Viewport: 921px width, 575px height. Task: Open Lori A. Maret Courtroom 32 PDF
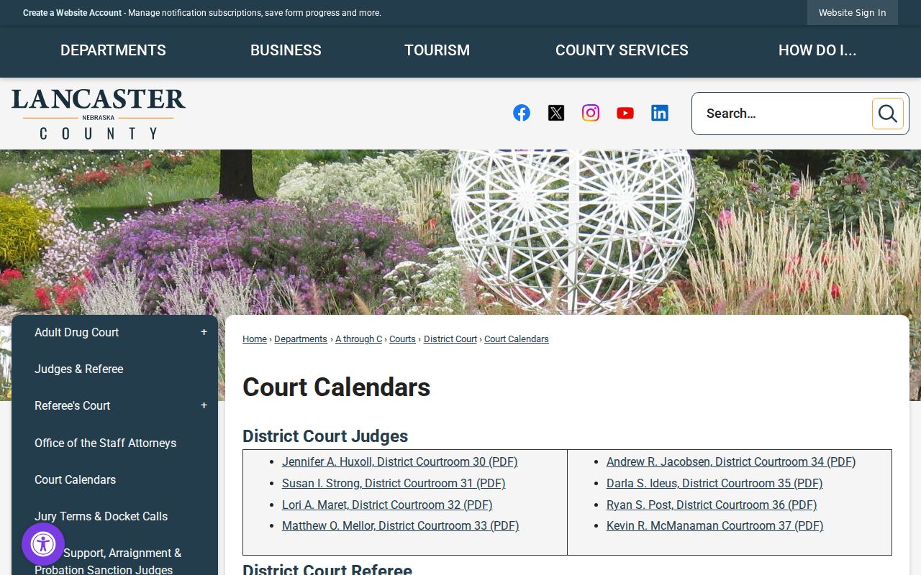click(387, 505)
